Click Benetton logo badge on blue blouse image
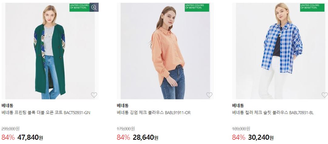Image resolution: width=328 pixels, height=144 pixels. click(312, 8)
